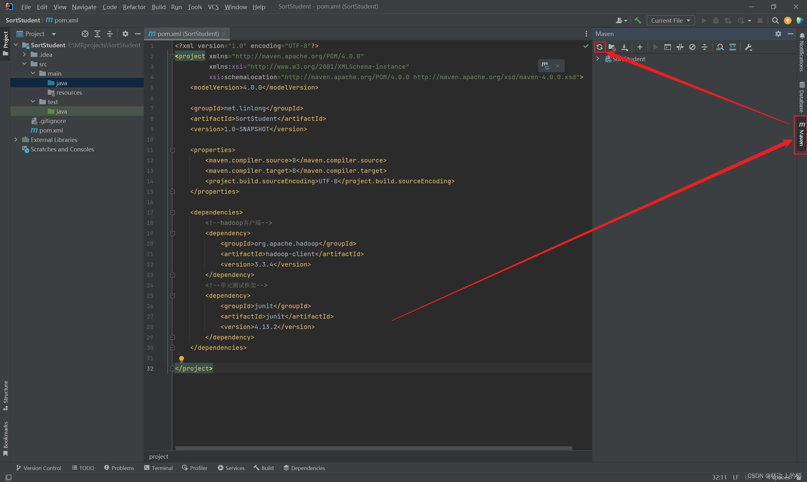807x482 pixels.
Task: Open Terminal tool window button
Action: point(158,468)
